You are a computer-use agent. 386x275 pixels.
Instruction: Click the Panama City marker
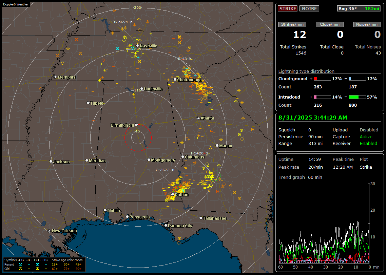166,225
